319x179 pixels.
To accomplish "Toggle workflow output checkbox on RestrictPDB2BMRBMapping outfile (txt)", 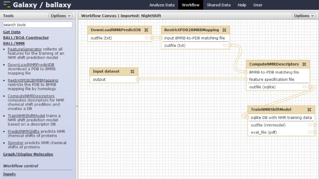I will [224, 45].
